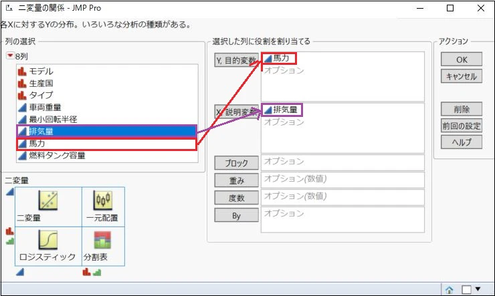Click the 前回の設定 button

click(462, 126)
